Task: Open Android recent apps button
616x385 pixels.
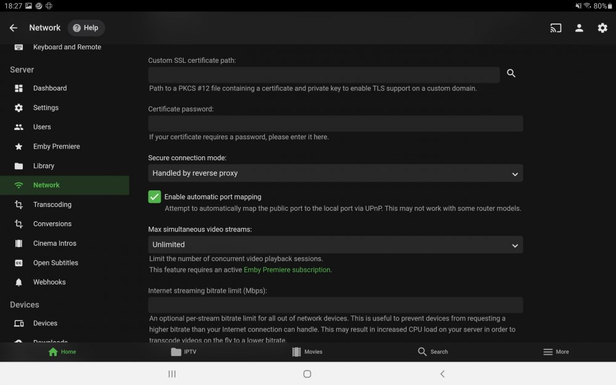Action: [x=172, y=374]
